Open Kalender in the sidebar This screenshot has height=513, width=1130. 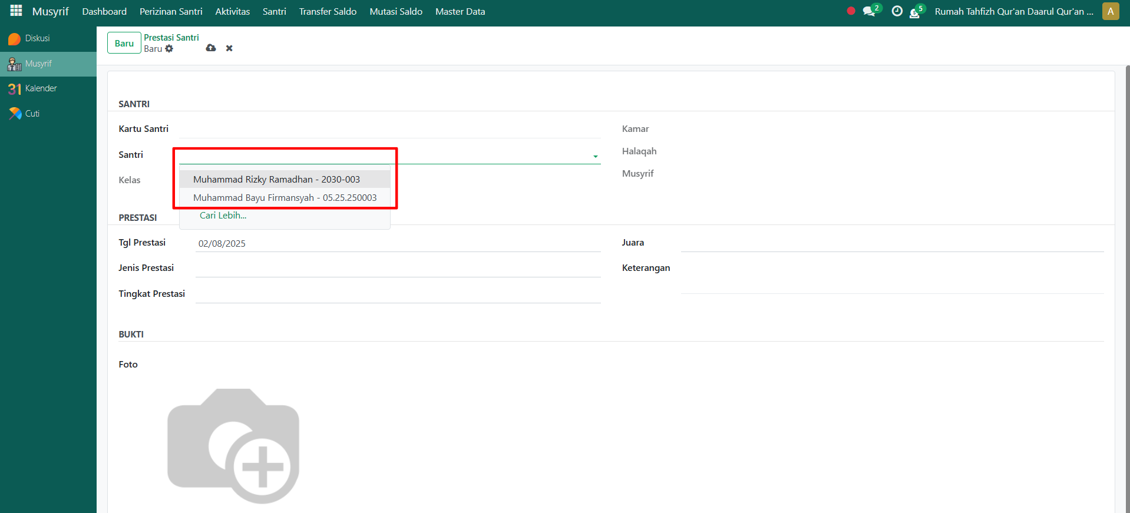coord(41,88)
